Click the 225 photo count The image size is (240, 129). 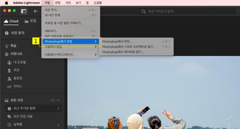tap(53, 100)
